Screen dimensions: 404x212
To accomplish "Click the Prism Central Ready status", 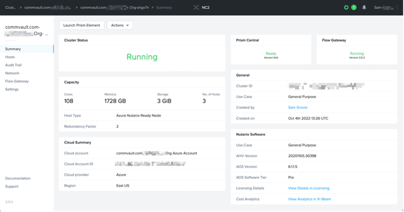I will click(x=271, y=54).
